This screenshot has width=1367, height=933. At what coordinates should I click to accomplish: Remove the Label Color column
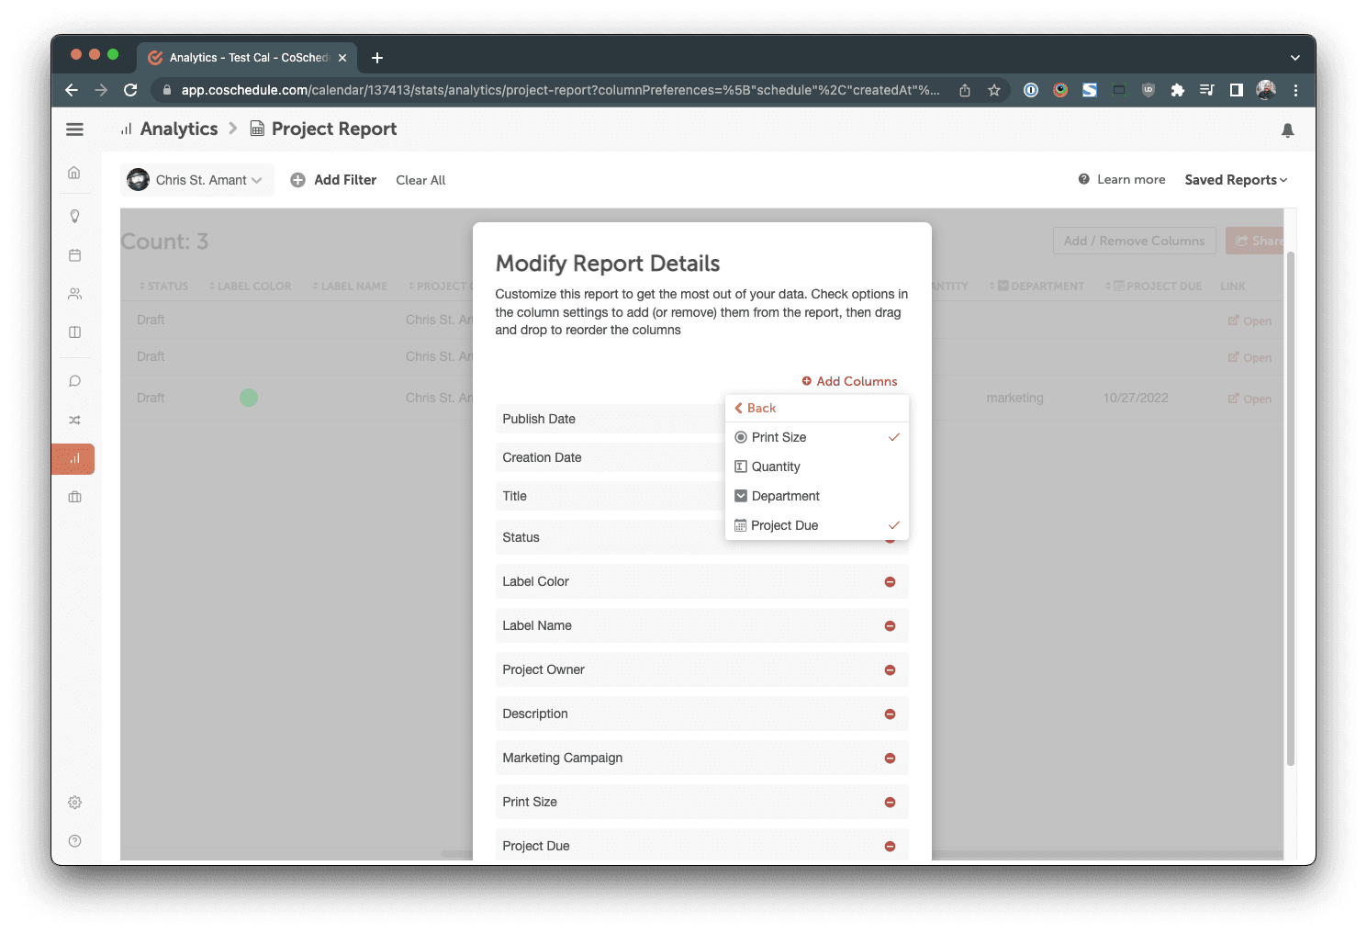click(890, 582)
